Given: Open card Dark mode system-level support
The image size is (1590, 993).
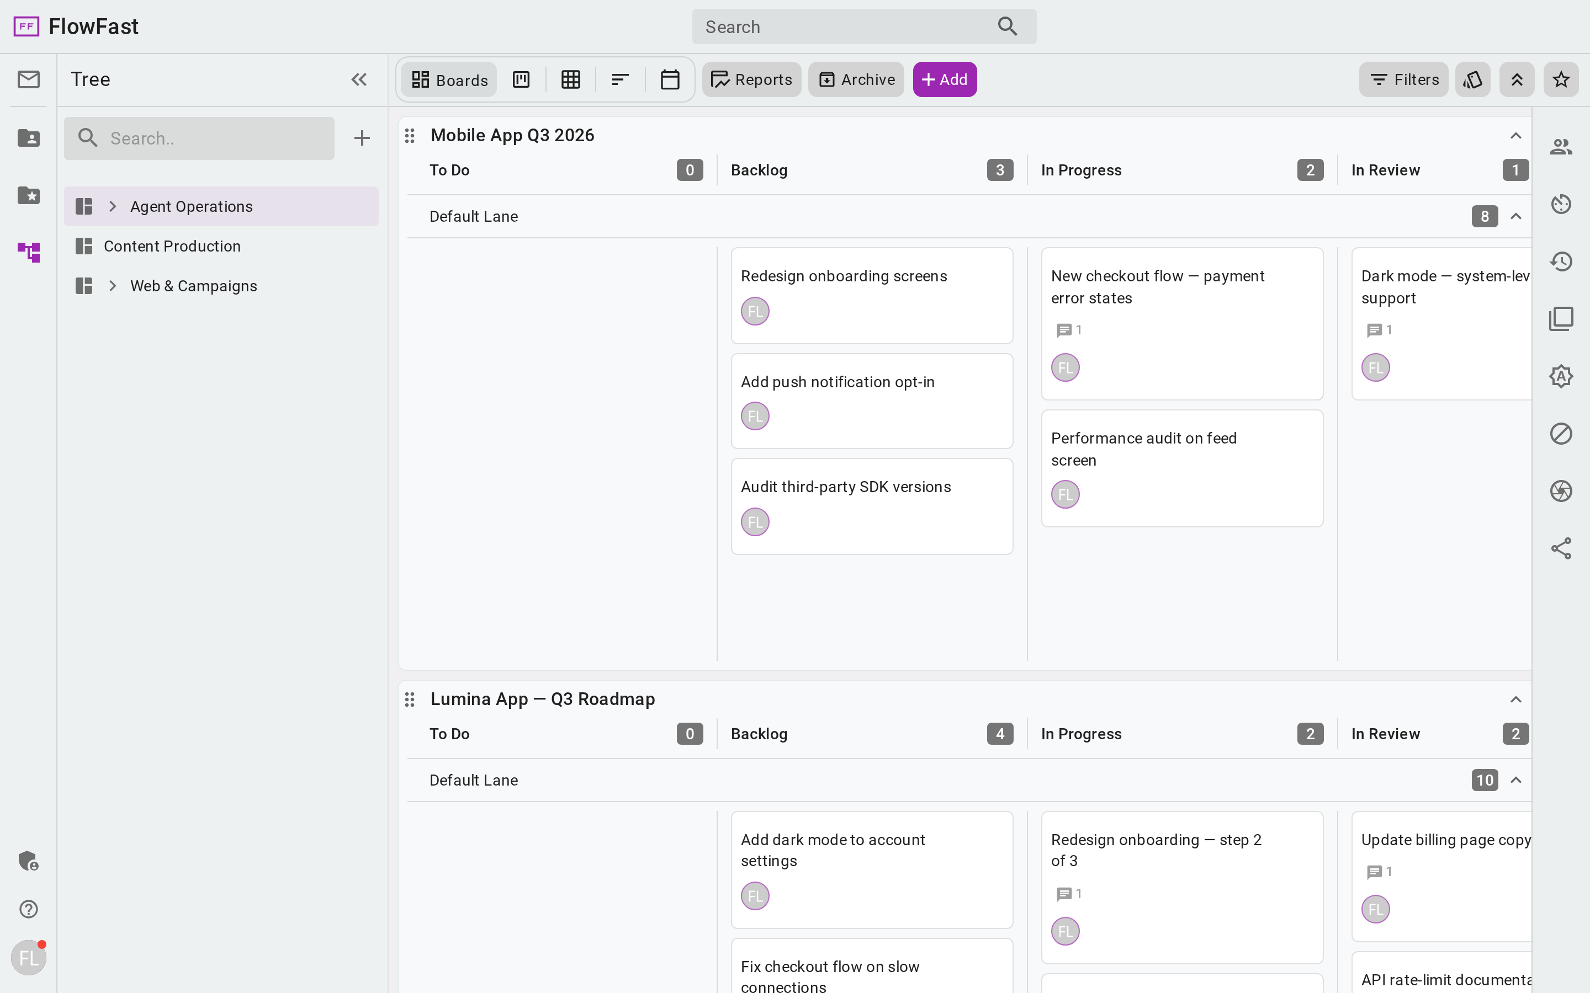Looking at the screenshot, I should click(x=1441, y=324).
